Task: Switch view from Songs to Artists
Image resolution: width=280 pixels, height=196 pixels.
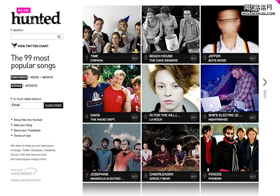Action: pos(31,86)
